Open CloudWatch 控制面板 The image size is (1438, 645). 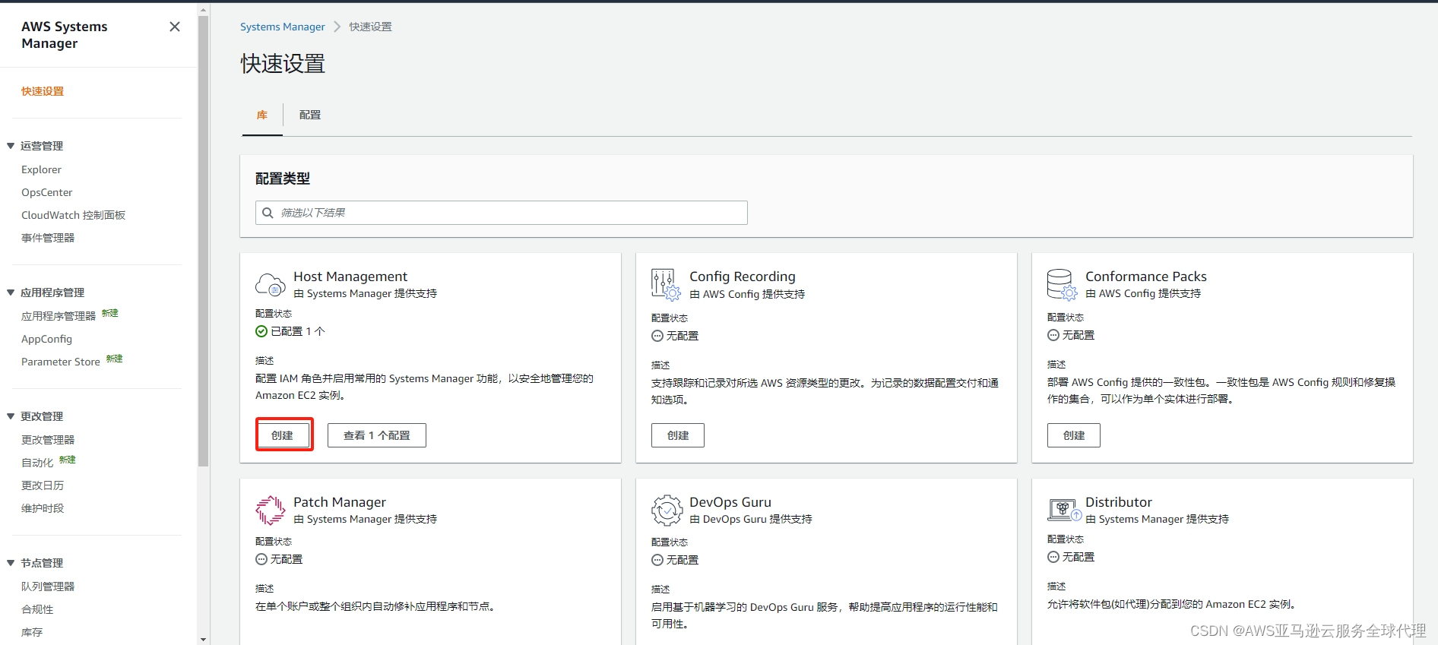pyautogui.click(x=73, y=215)
